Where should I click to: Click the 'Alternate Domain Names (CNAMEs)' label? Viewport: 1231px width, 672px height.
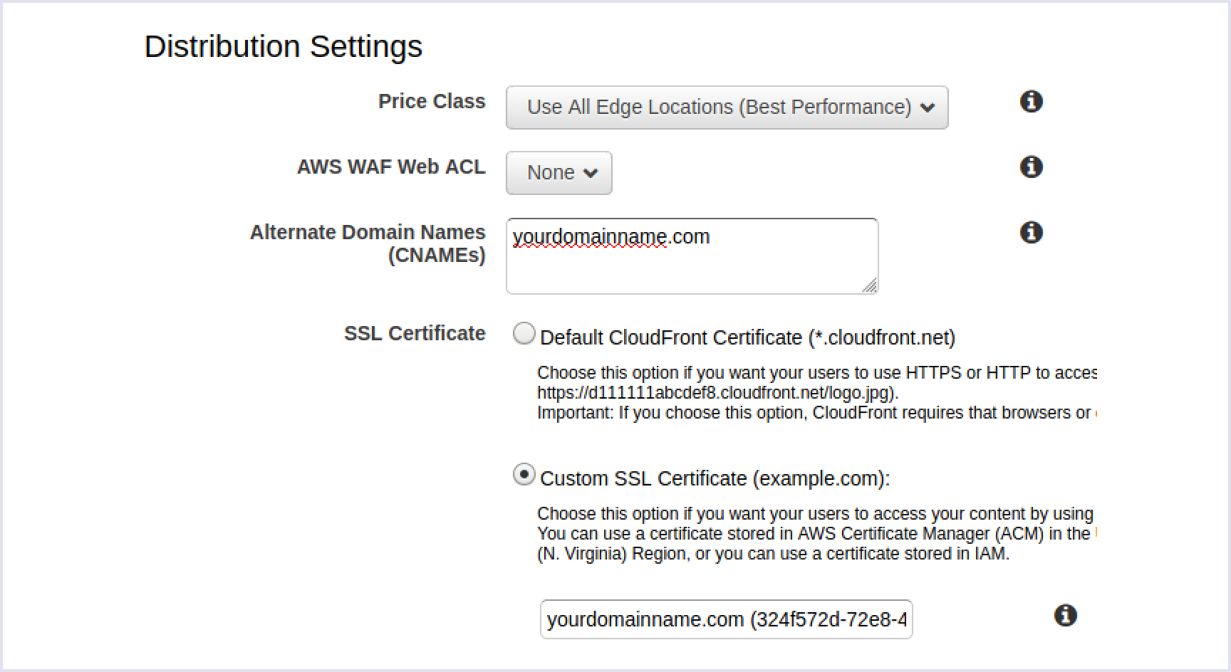tap(367, 243)
